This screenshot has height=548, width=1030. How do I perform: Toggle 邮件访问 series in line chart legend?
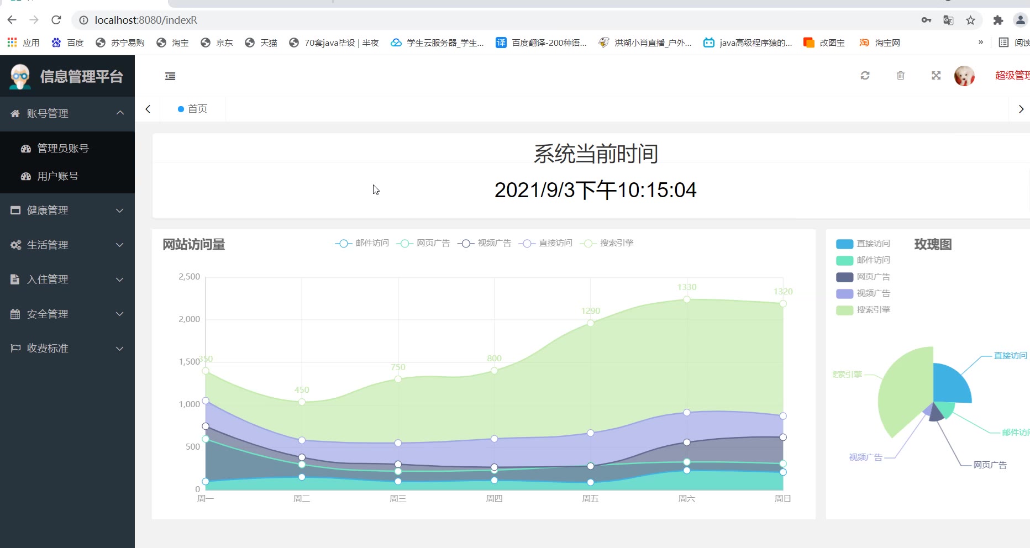(362, 243)
